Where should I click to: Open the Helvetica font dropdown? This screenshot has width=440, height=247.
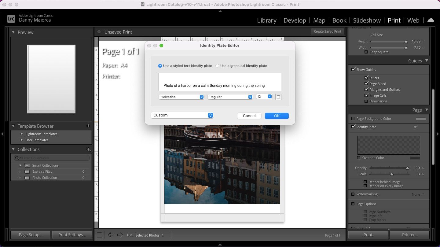coord(181,97)
